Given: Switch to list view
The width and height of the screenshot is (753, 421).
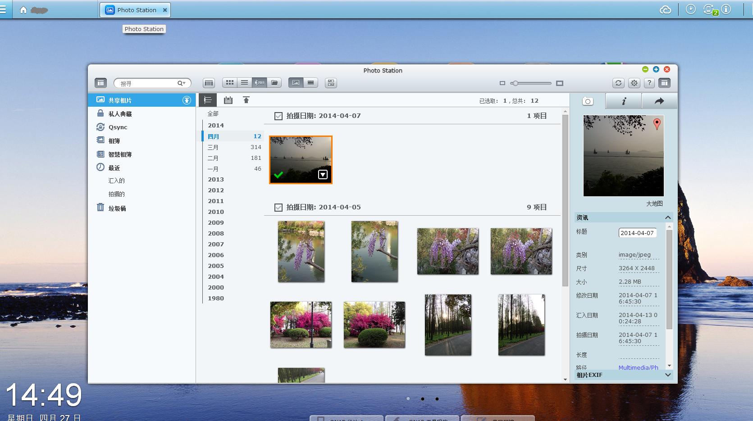Looking at the screenshot, I should click(x=244, y=83).
